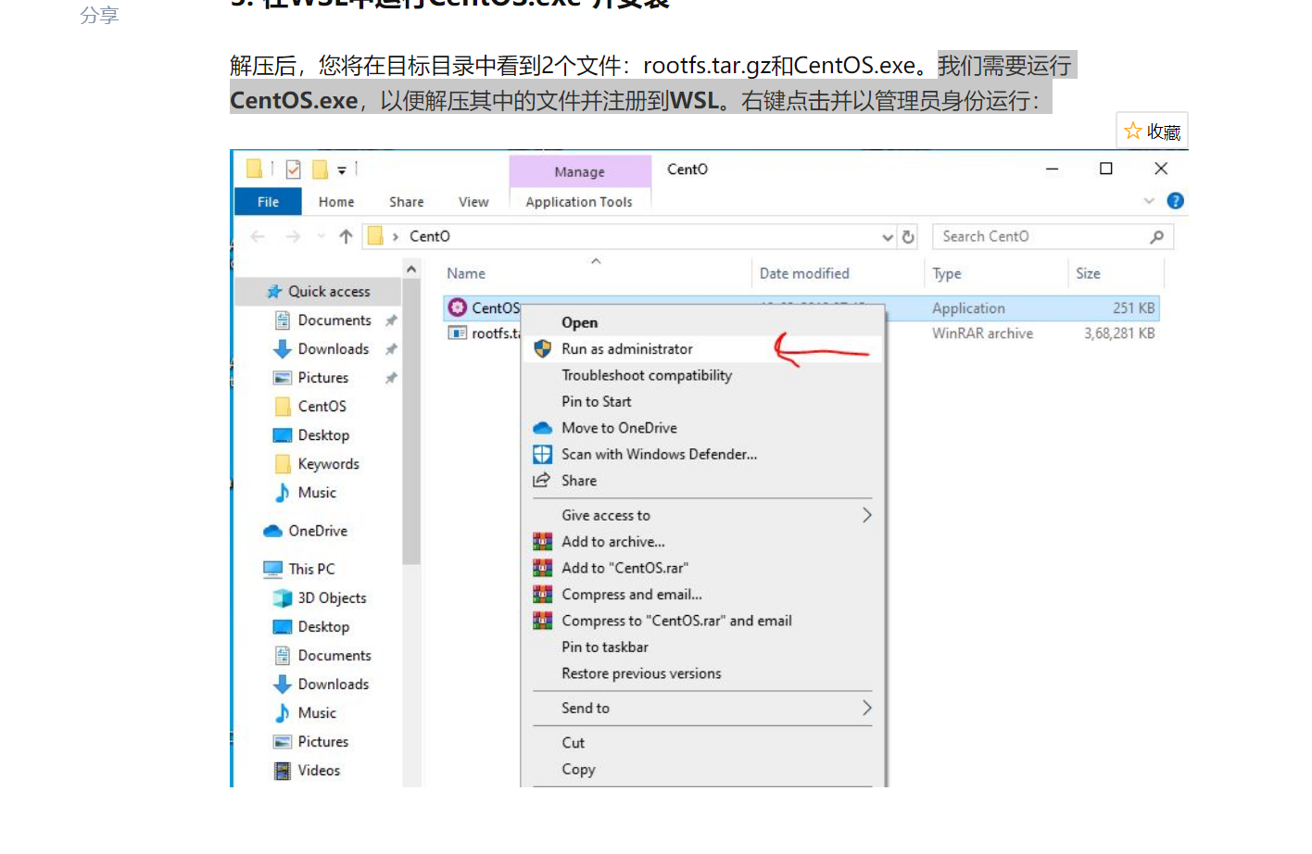This screenshot has width=1312, height=854.
Task: Unpin Downloads from Quick access
Action: pos(390,349)
